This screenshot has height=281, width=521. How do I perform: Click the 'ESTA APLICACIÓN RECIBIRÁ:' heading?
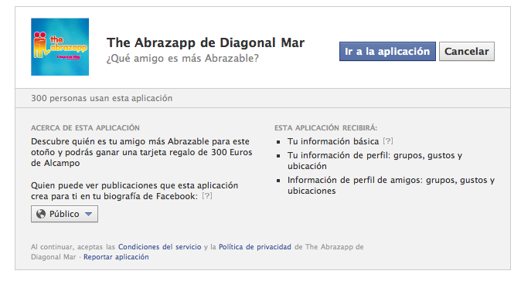(326, 127)
